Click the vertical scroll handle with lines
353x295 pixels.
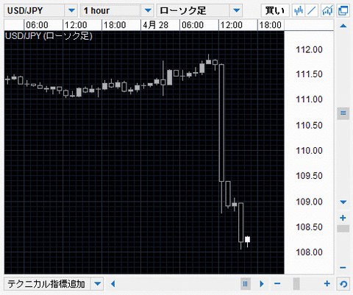(x=343, y=113)
